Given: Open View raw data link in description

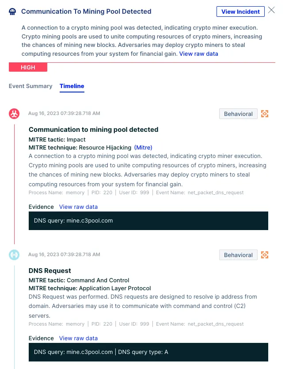Looking at the screenshot, I should click(198, 54).
